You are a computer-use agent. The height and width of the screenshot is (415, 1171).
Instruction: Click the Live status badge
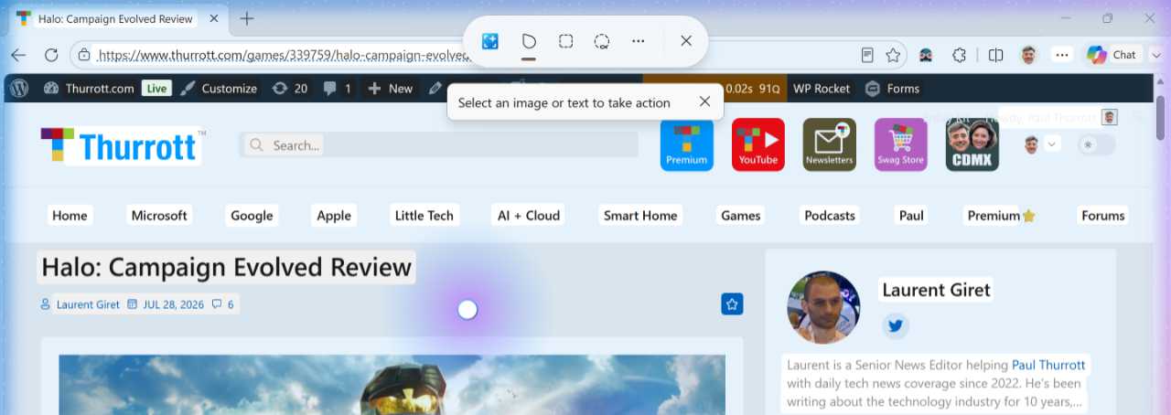156,88
